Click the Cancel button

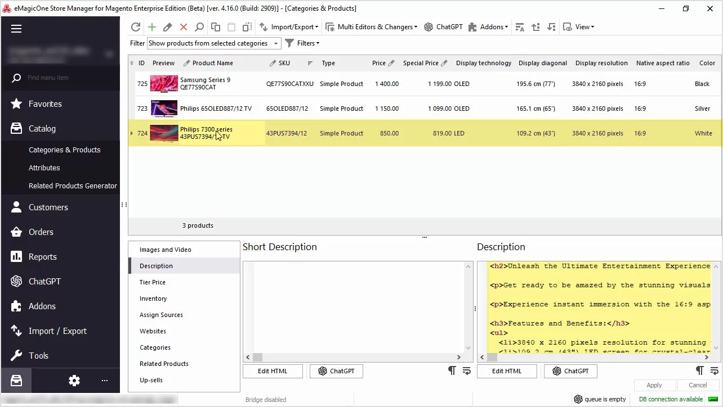pos(698,385)
